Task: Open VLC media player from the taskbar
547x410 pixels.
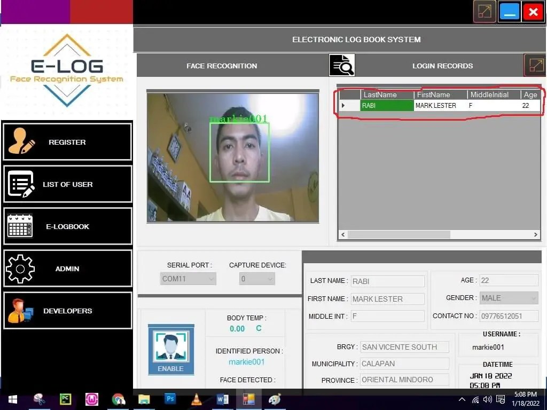Action: [x=197, y=399]
